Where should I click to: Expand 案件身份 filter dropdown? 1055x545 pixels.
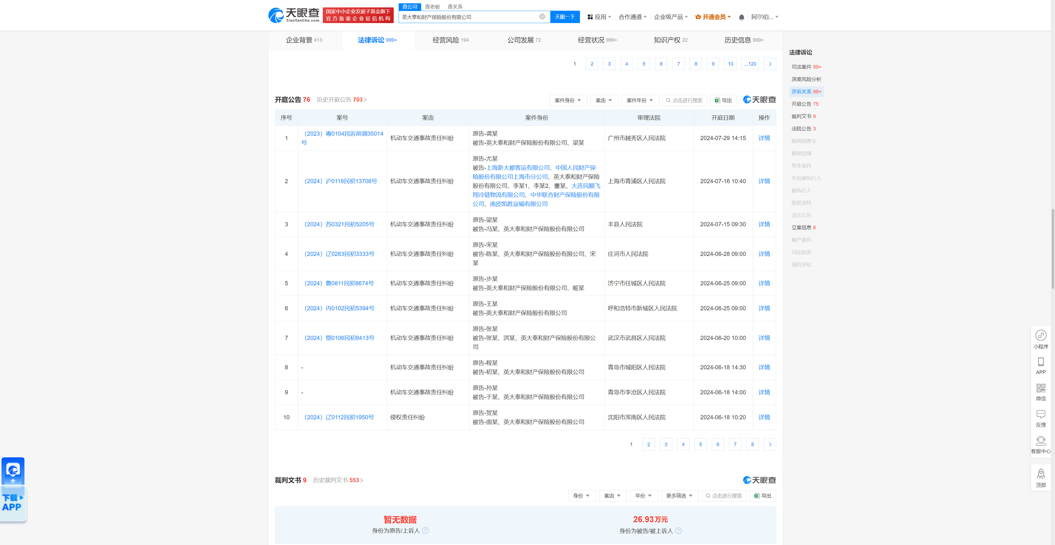tap(568, 100)
